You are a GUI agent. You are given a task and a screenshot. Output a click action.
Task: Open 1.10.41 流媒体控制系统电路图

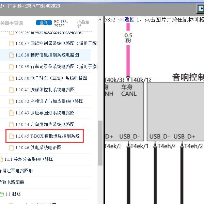click(45, 90)
